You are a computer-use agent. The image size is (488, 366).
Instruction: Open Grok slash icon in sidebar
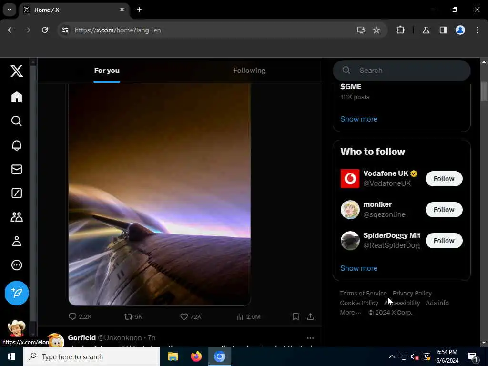[17, 193]
